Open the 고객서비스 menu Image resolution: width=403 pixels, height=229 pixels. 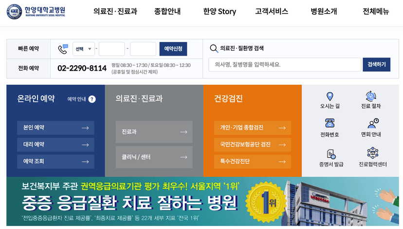click(272, 11)
